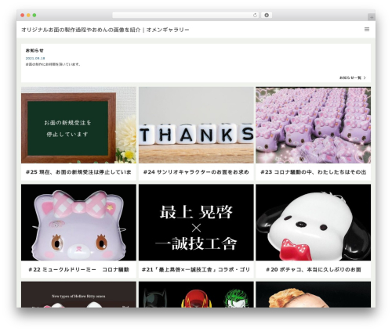Image resolution: width=392 pixels, height=331 pixels.
Task: Open the THANKS dice thumbnail
Action: click(196, 125)
